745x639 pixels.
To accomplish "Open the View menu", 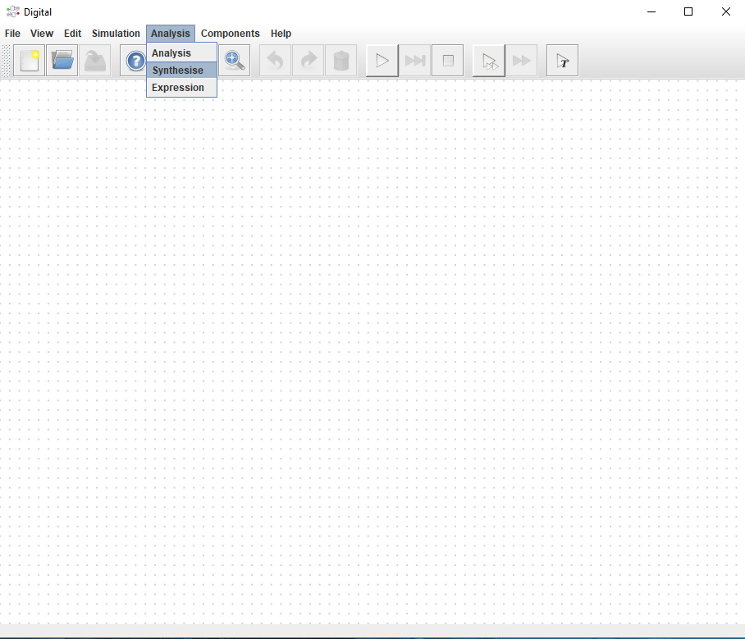I will click(42, 34).
